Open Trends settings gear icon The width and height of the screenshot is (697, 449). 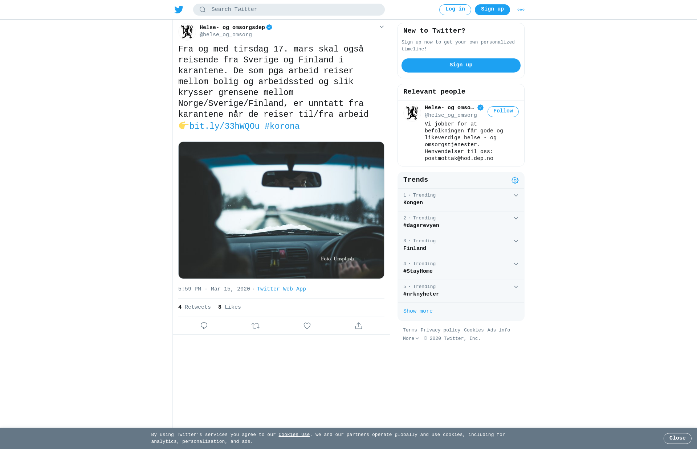click(515, 180)
